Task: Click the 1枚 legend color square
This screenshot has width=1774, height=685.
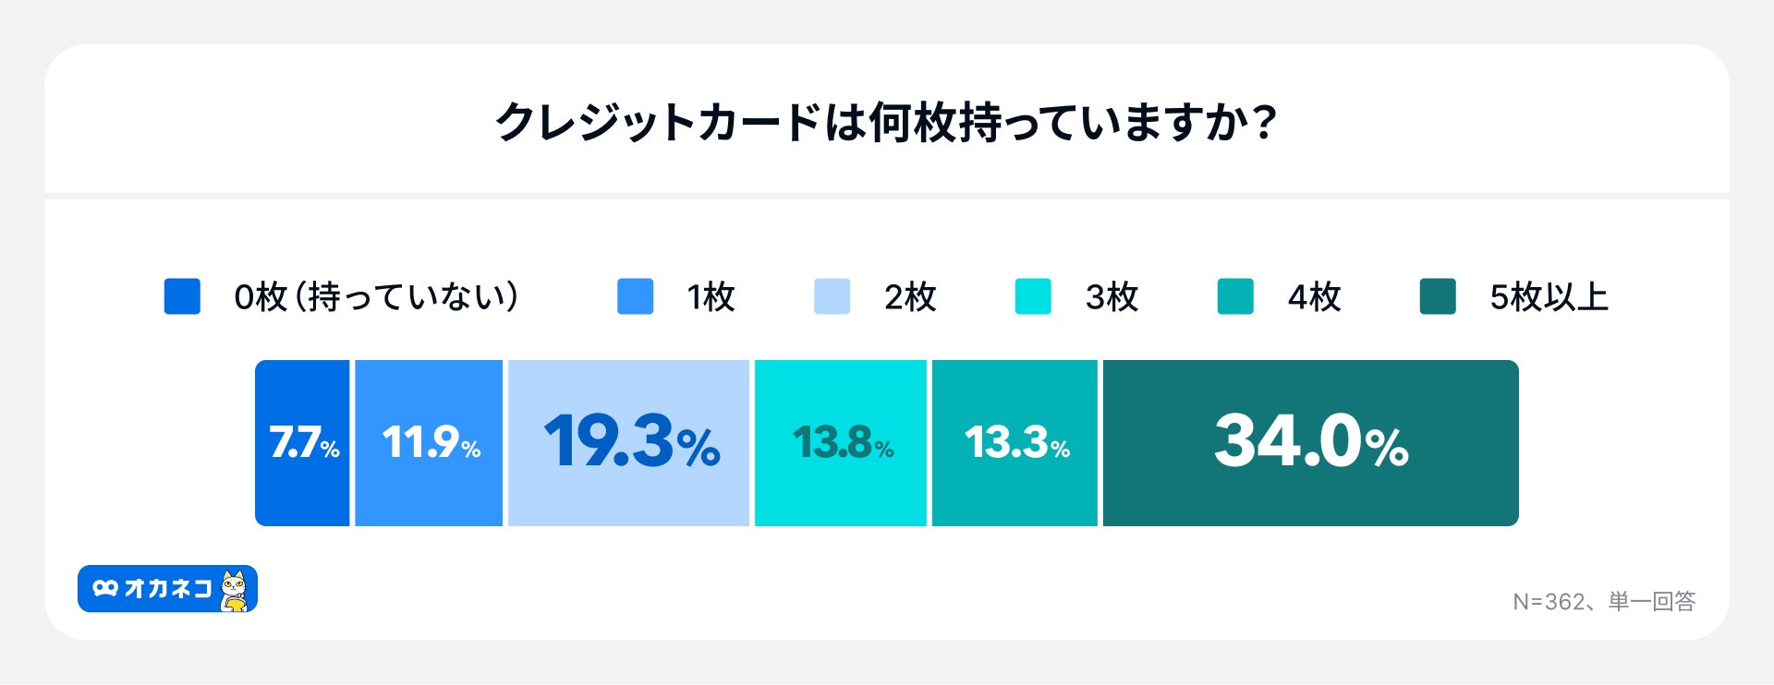Action: coord(635,296)
